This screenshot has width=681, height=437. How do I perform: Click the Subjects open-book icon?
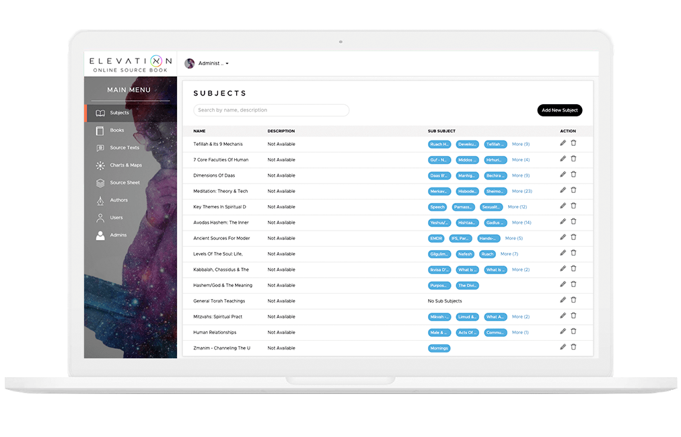(100, 113)
